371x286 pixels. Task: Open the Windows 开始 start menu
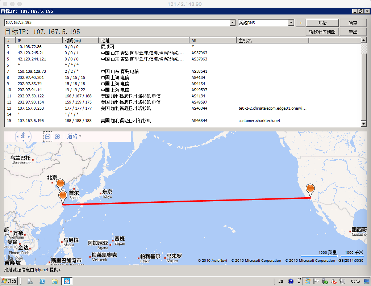(x=9, y=281)
